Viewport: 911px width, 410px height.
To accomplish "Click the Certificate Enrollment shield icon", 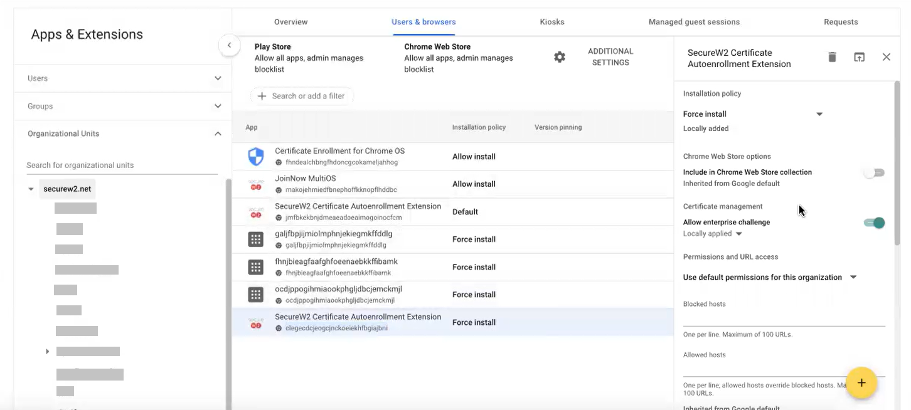I will tap(256, 157).
